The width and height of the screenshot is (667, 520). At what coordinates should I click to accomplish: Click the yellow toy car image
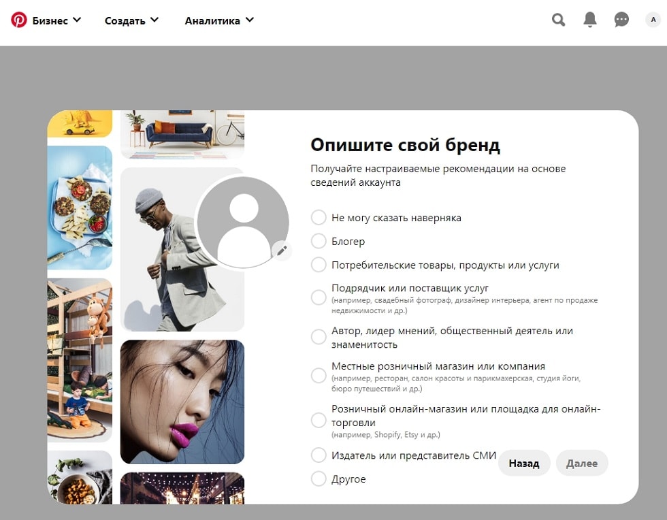(80, 124)
